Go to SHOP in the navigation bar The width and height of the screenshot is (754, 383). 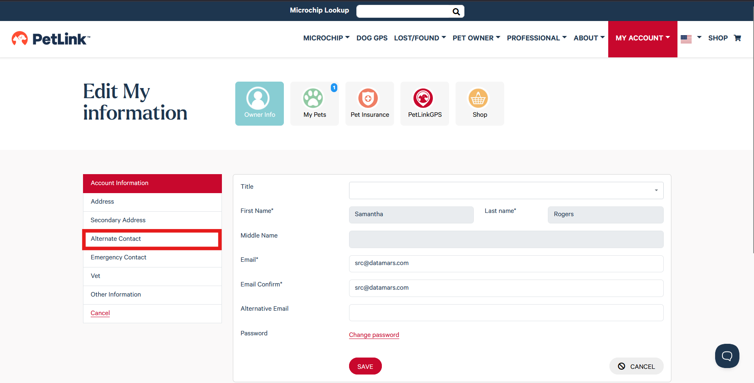[718, 38]
